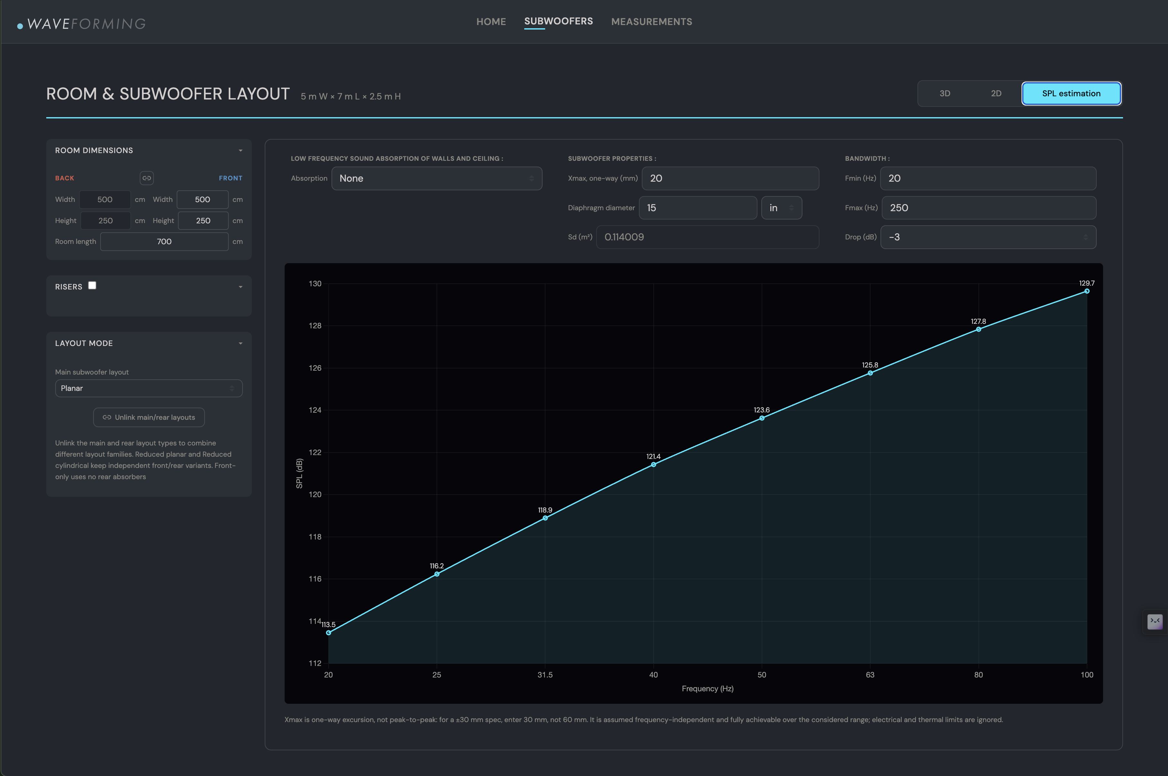
Task: Click the 121.4 data point at 40 Hz
Action: click(653, 465)
